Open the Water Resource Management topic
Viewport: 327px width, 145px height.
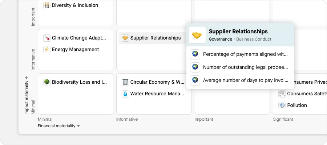tap(157, 94)
